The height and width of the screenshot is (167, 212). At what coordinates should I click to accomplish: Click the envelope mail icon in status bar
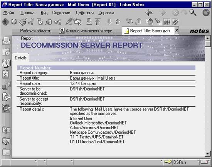204,162
